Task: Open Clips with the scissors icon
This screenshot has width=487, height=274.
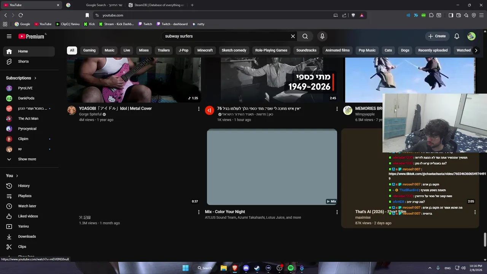Action: coord(29,247)
